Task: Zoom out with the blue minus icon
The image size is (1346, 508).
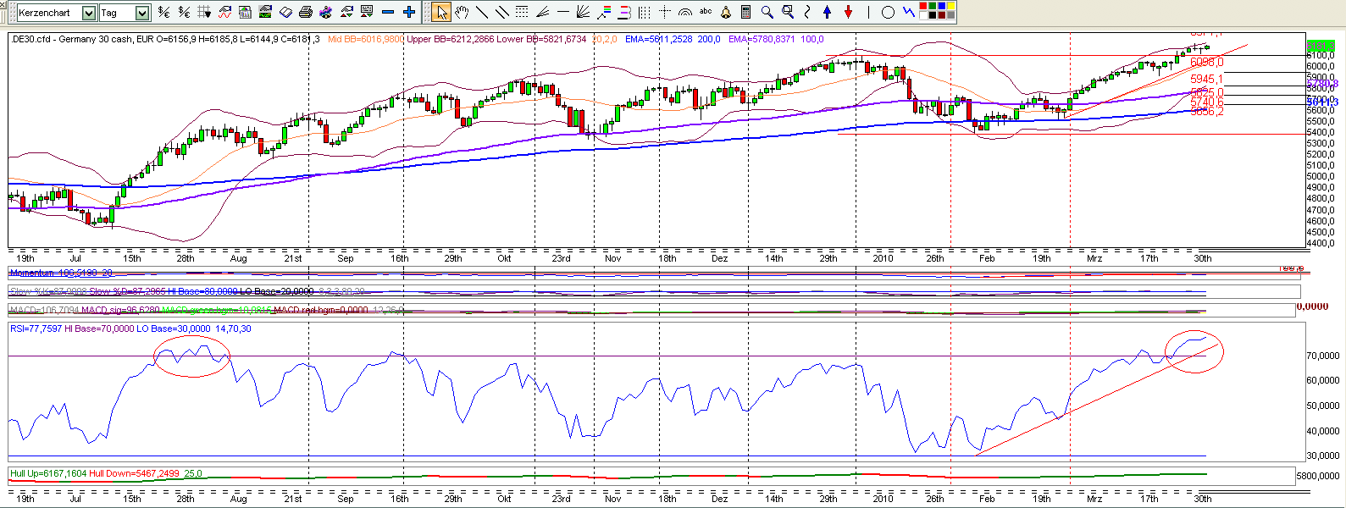Action: pyautogui.click(x=388, y=12)
